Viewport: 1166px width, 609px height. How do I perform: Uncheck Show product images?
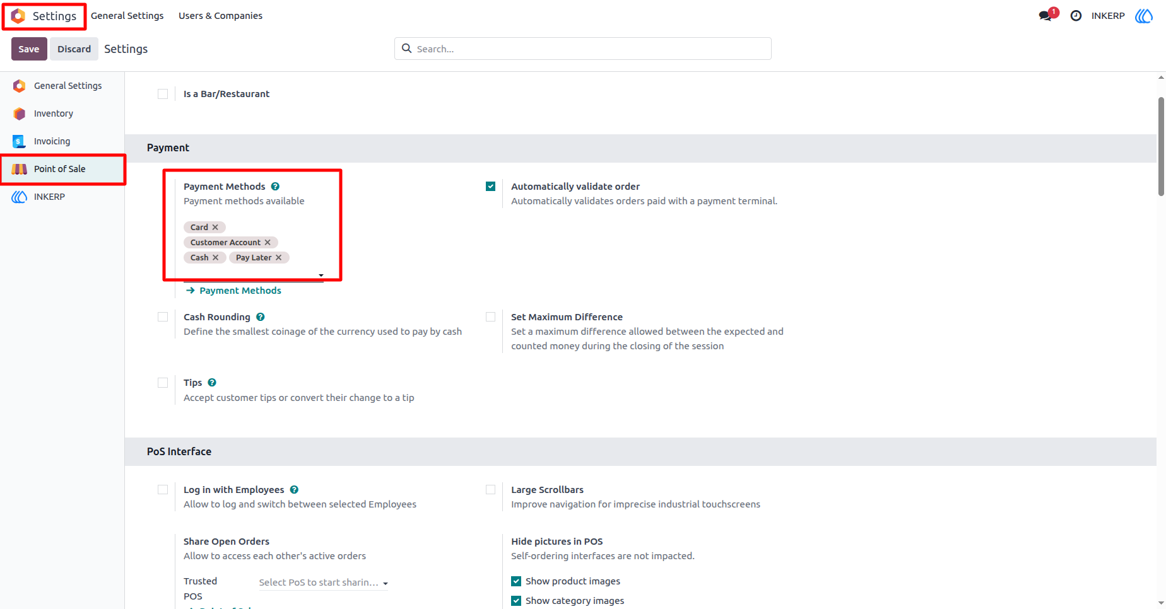click(516, 581)
